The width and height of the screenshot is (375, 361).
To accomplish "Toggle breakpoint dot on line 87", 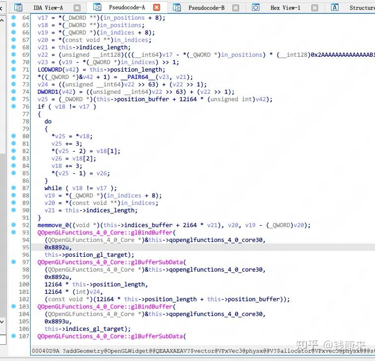I will pos(14,188).
